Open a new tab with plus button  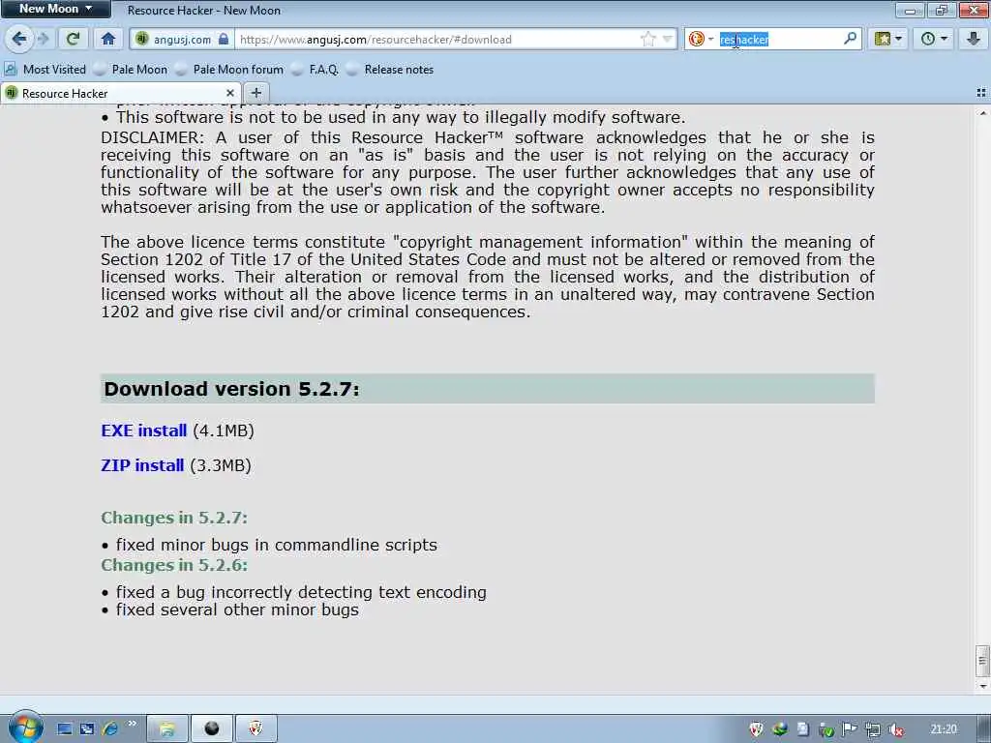255,93
